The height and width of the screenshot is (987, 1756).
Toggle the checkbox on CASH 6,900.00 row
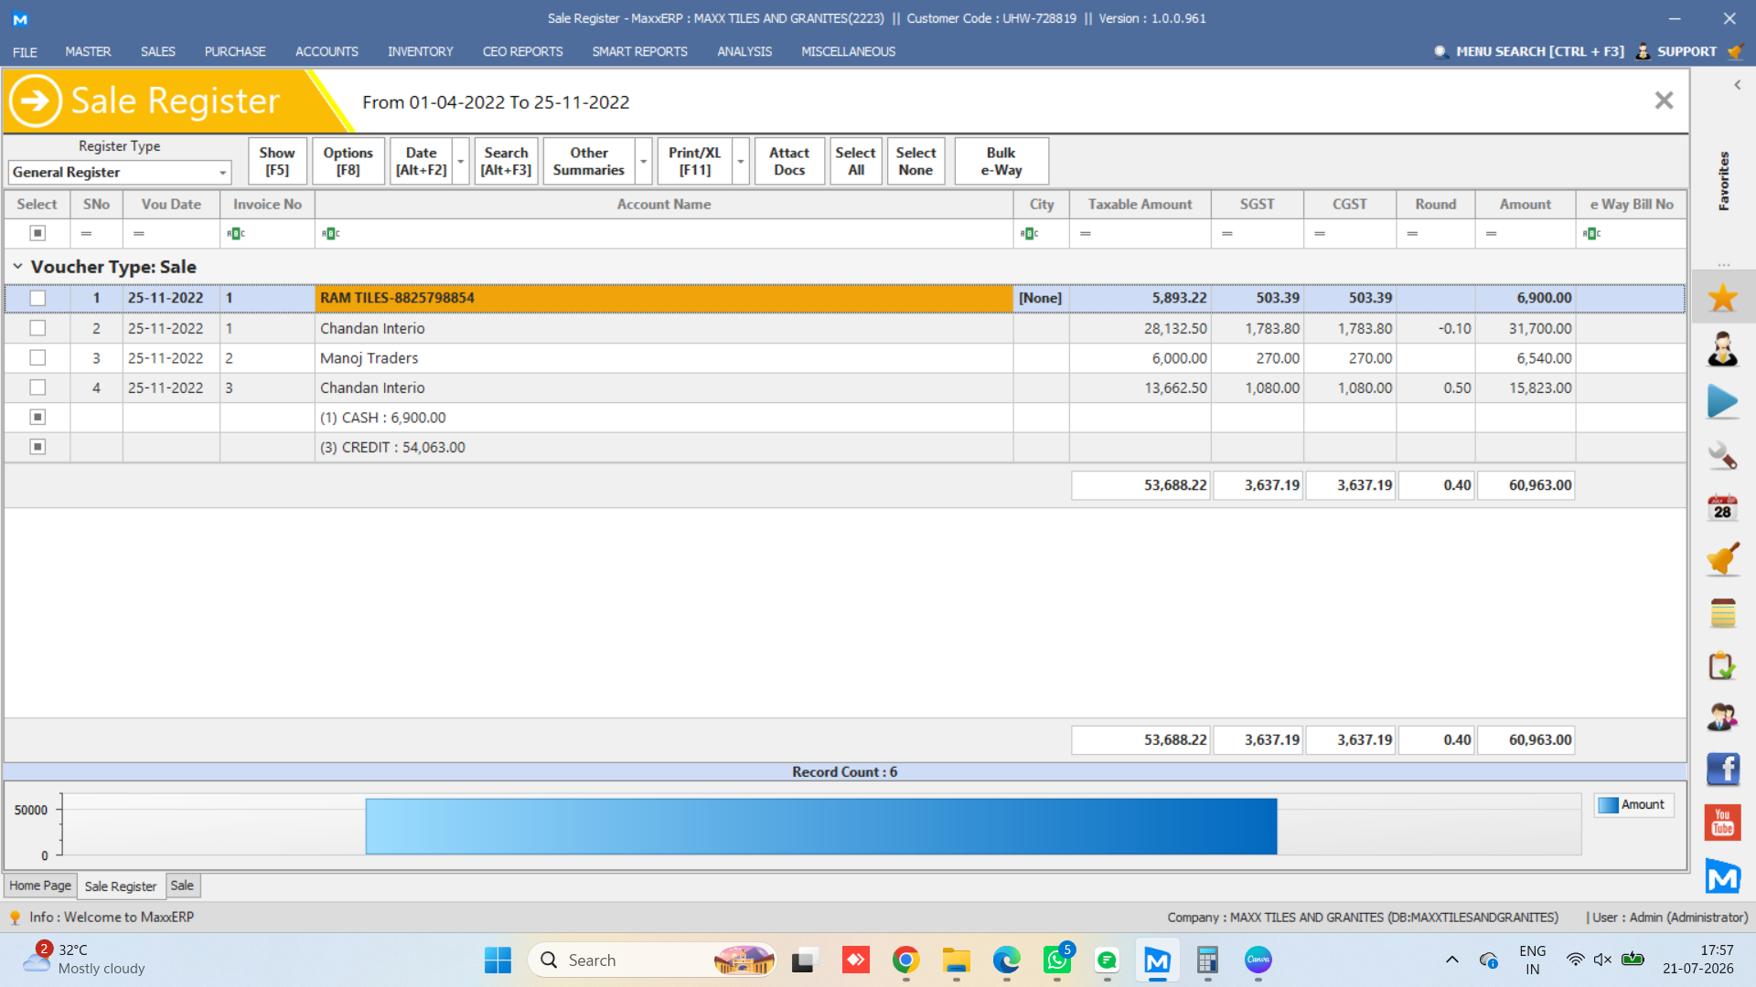[x=37, y=417]
